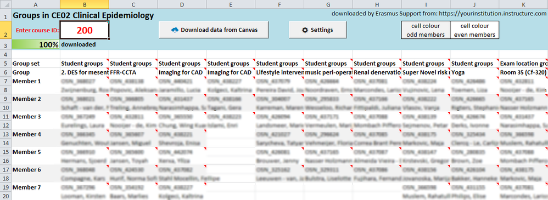Click the title Groups in CE02 Clinical Epidemiology

pyautogui.click(x=83, y=15)
